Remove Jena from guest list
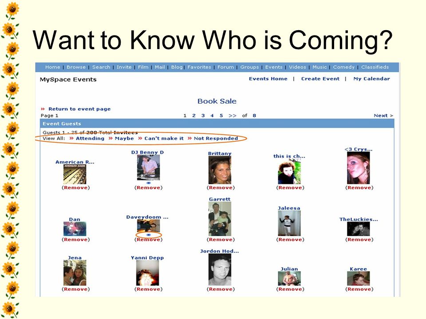This screenshot has height=319, width=426. pos(75,289)
